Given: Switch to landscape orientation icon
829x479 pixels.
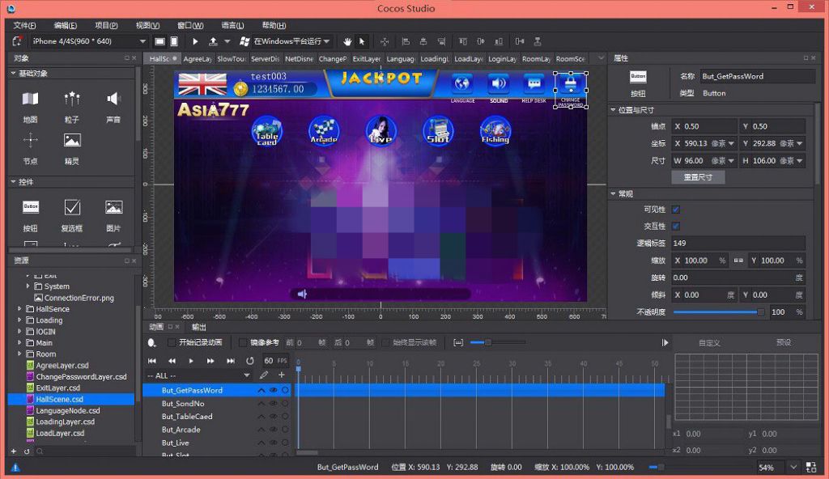Looking at the screenshot, I should (159, 41).
